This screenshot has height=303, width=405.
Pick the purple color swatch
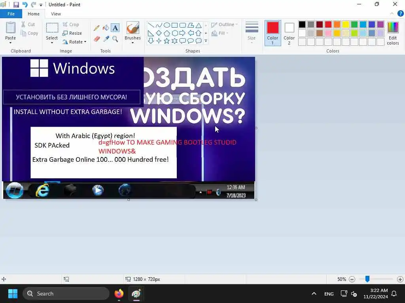click(x=380, y=24)
